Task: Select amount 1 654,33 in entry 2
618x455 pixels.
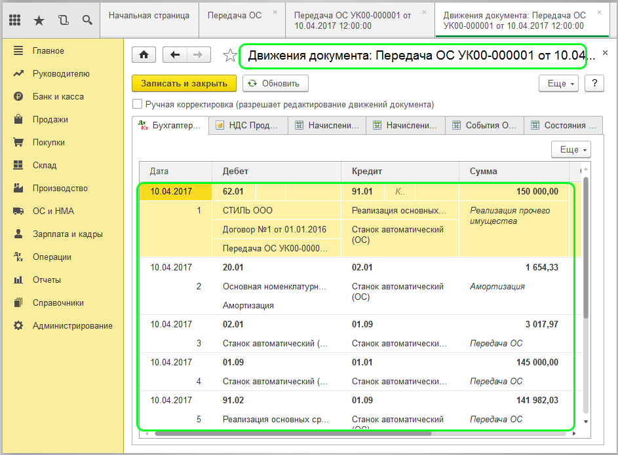Action: coord(541,267)
